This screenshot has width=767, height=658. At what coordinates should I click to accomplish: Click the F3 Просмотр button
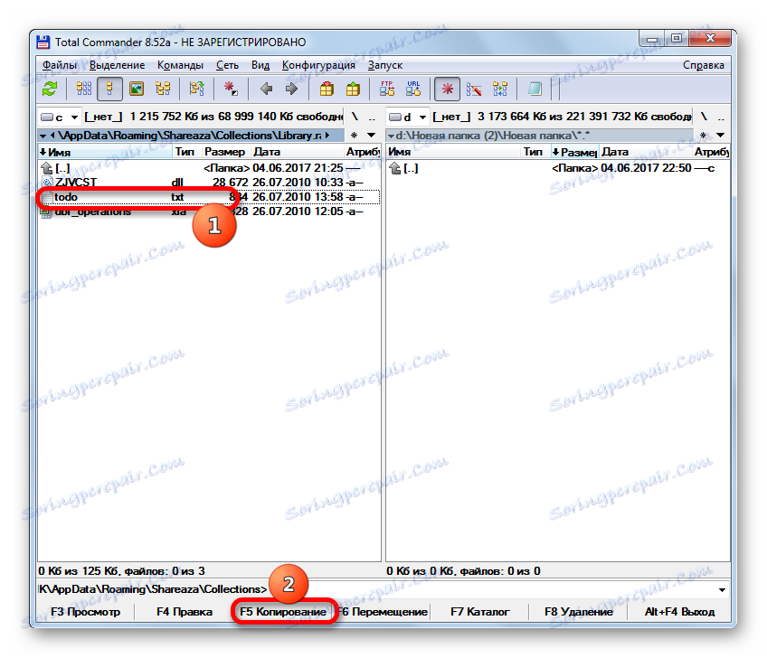[86, 612]
